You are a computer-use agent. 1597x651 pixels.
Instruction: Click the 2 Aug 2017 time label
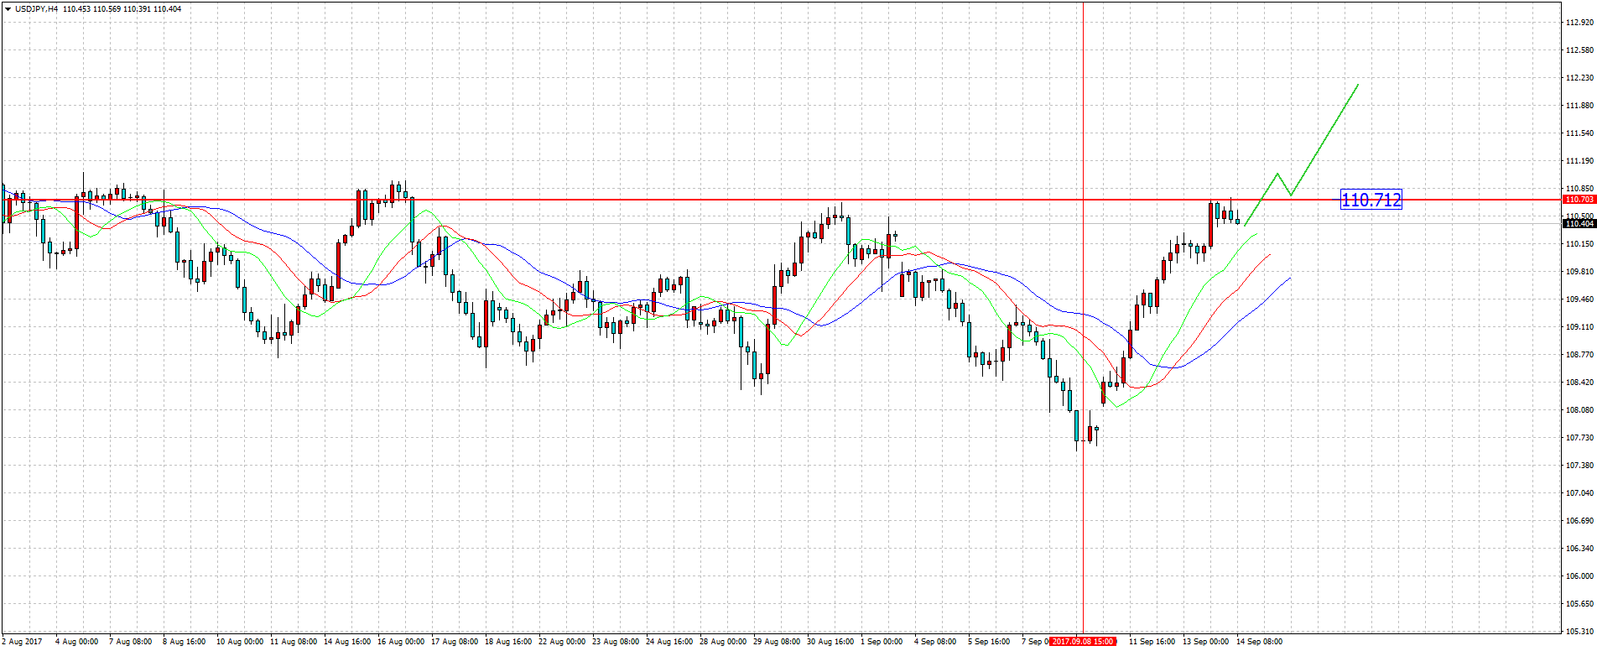23,642
